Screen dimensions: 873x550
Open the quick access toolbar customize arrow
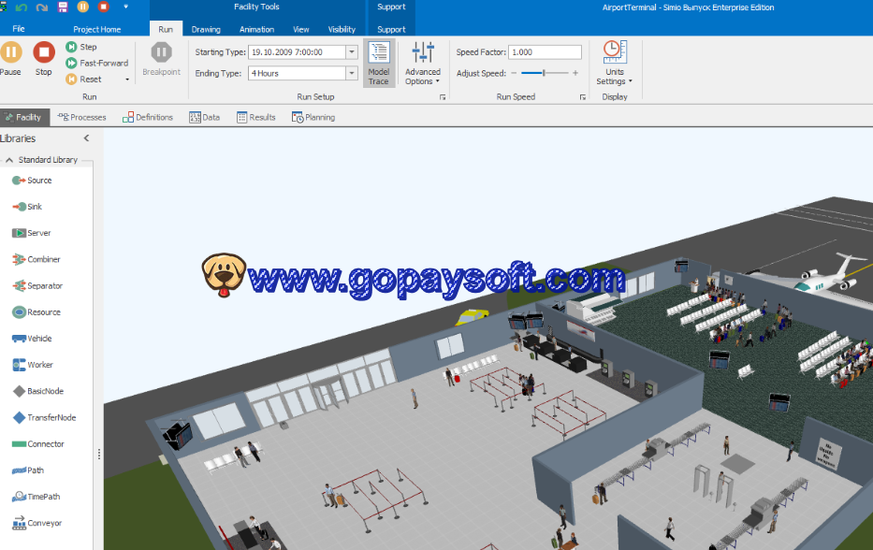click(125, 7)
